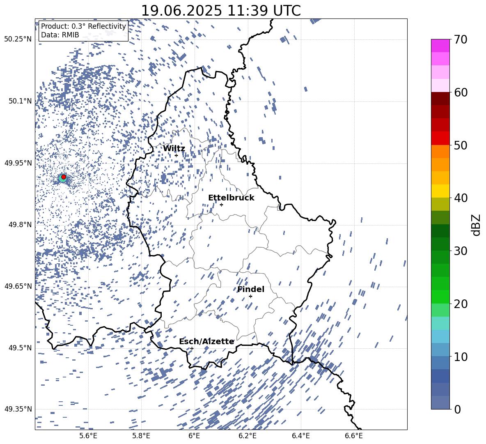This screenshot has height=444, width=486.
Task: Click the 50 tick on the colorbar
Action: pyautogui.click(x=461, y=145)
